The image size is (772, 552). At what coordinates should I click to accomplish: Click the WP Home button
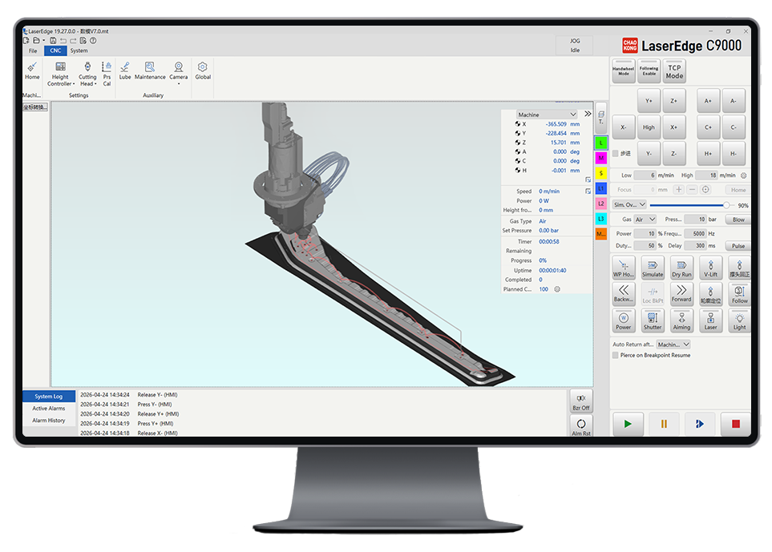[x=624, y=268]
